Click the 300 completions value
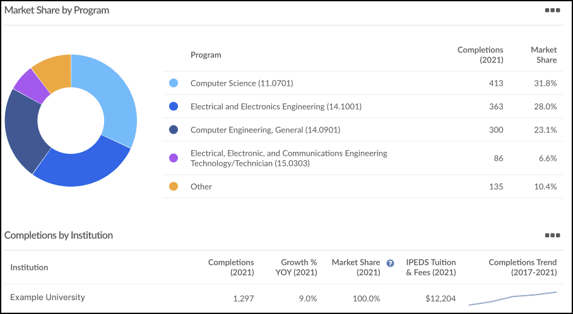This screenshot has width=573, height=314. point(496,130)
